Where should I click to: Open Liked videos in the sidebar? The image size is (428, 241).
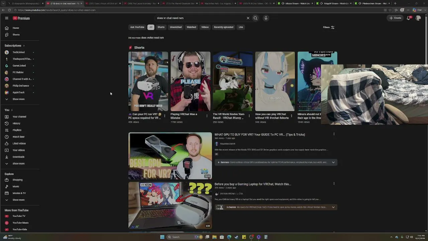19,144
